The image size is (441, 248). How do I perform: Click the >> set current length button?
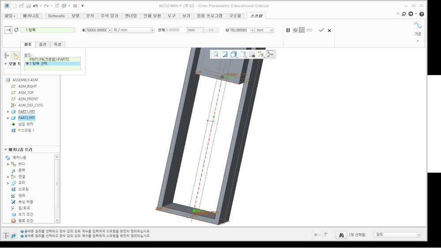pyautogui.click(x=211, y=30)
